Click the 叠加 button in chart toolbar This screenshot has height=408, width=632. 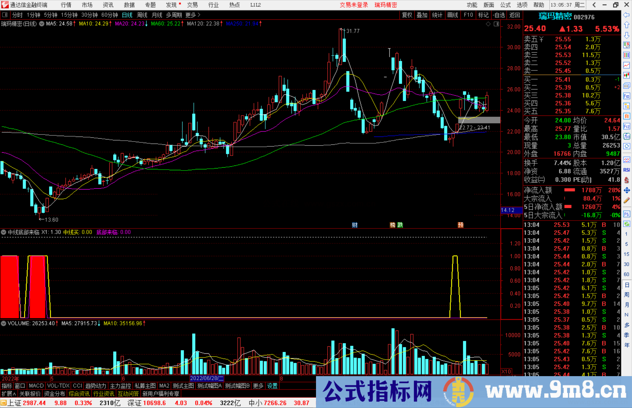point(422,15)
